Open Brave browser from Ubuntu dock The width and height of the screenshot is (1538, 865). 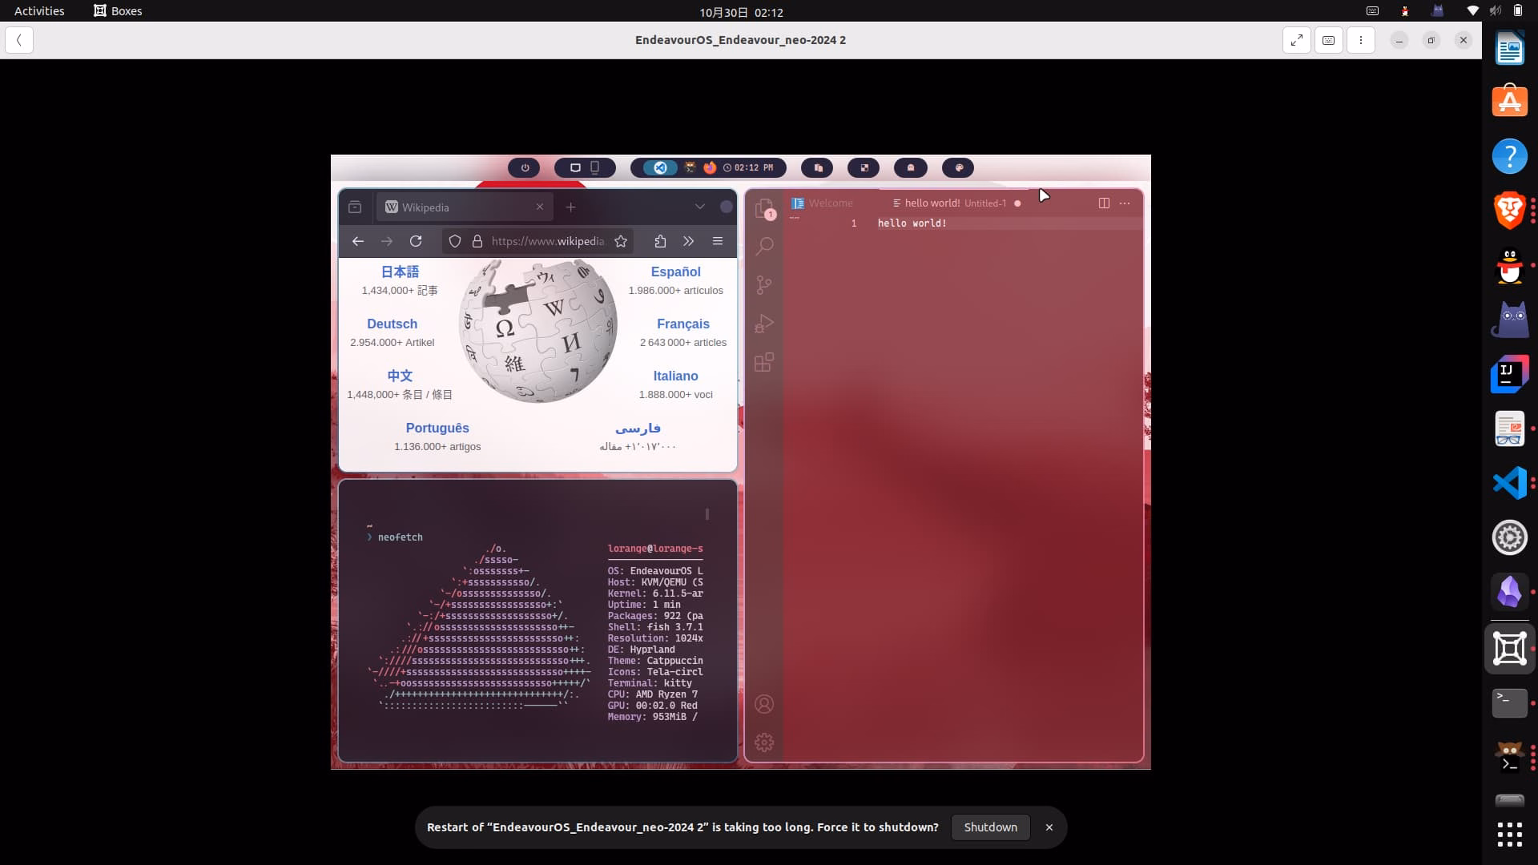[1509, 211]
